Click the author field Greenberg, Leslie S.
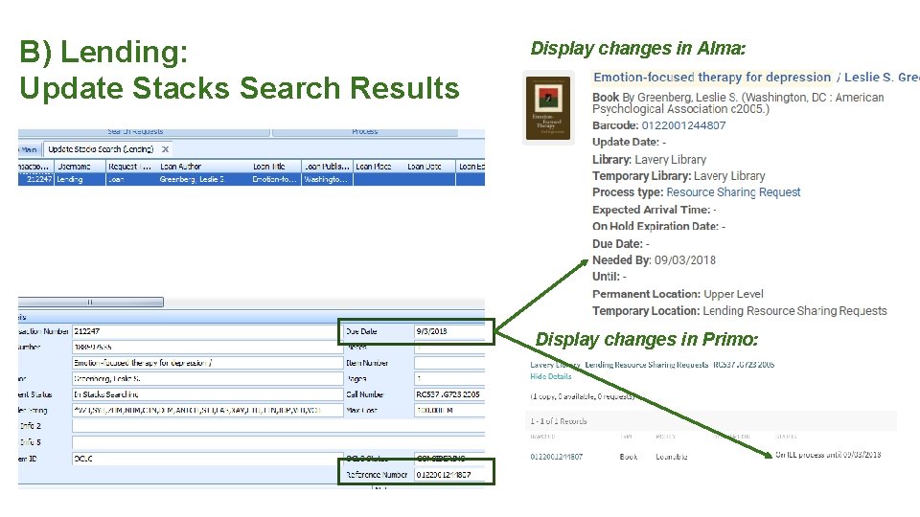The width and height of the screenshot is (920, 517). coord(207,379)
